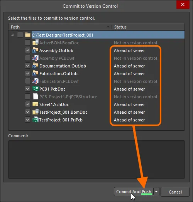Uncheck the Documentation.OutJob checkbox
Viewport: 193px width, 202px height.
click(x=28, y=66)
